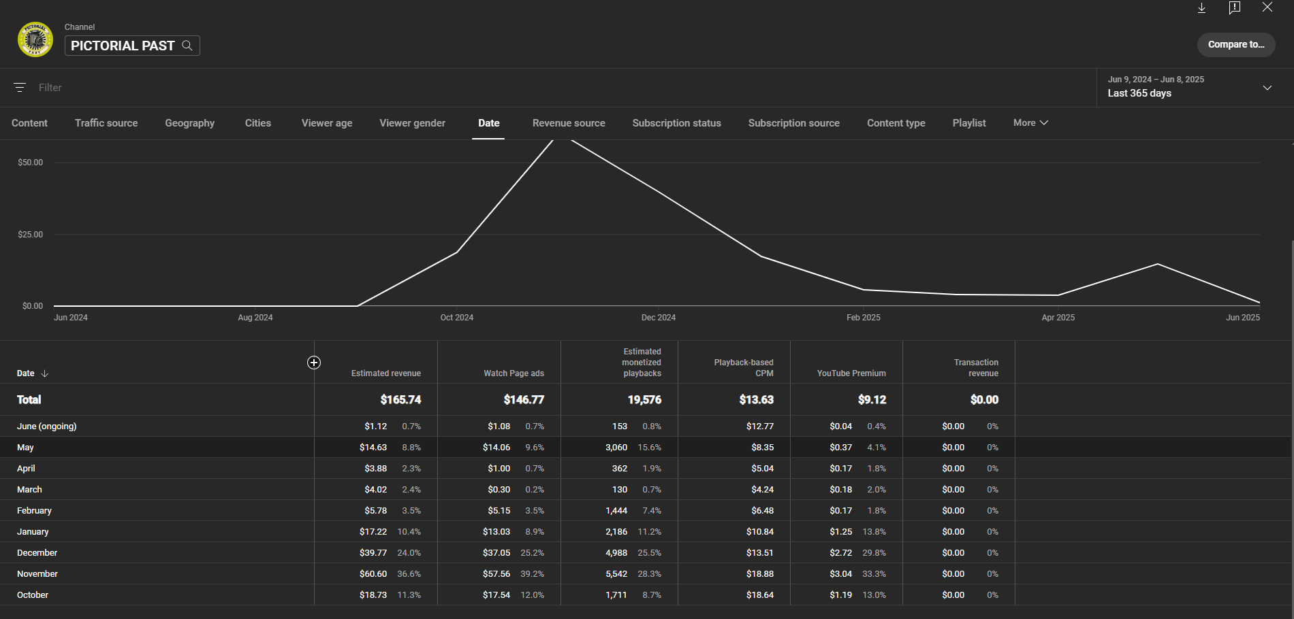This screenshot has width=1294, height=619.
Task: Sort by YouTube Premium column header
Action: click(851, 373)
